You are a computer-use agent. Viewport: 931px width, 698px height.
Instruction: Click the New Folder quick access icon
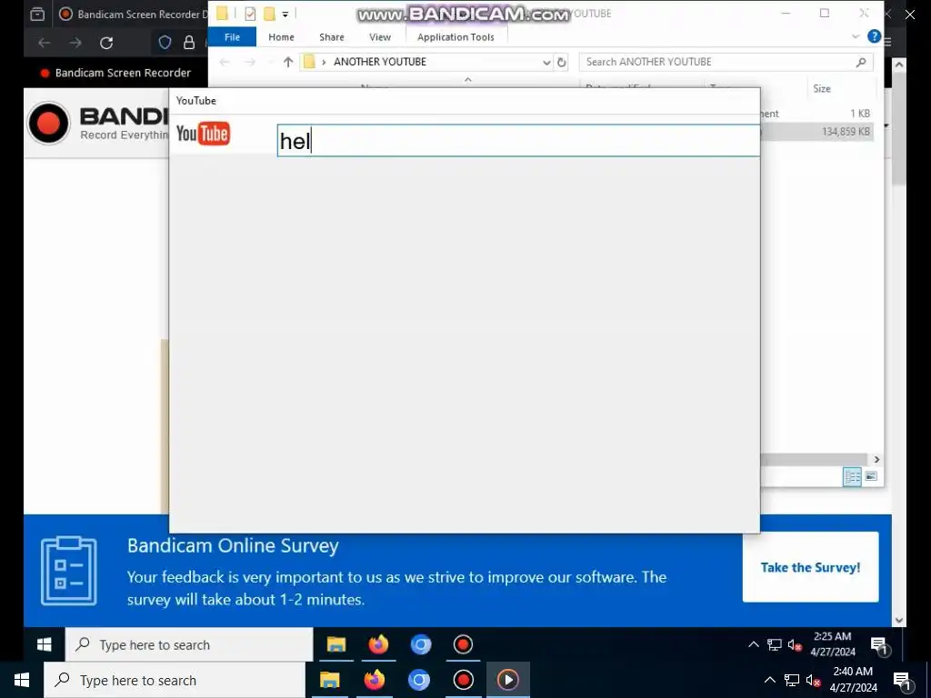[269, 13]
